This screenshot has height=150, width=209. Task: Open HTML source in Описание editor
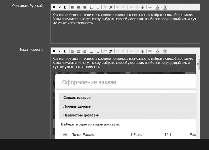(x=150, y=7)
